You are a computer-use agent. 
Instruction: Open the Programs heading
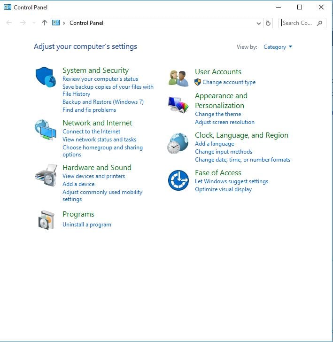pyautogui.click(x=78, y=214)
